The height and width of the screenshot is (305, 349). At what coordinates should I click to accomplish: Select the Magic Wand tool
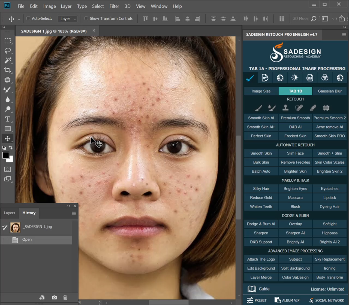click(x=8, y=60)
